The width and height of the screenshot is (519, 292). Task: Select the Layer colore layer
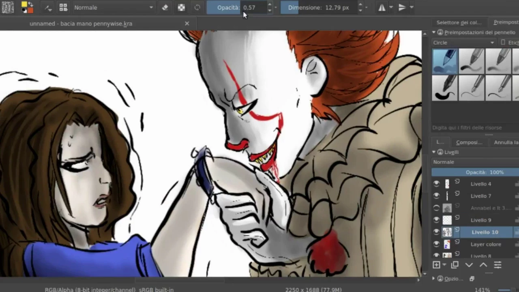coord(486,244)
